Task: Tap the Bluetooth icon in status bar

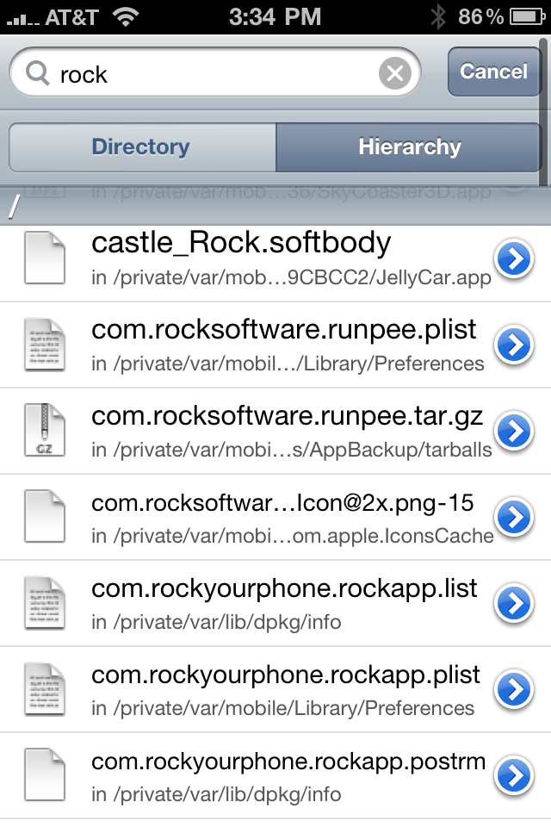Action: click(x=438, y=17)
